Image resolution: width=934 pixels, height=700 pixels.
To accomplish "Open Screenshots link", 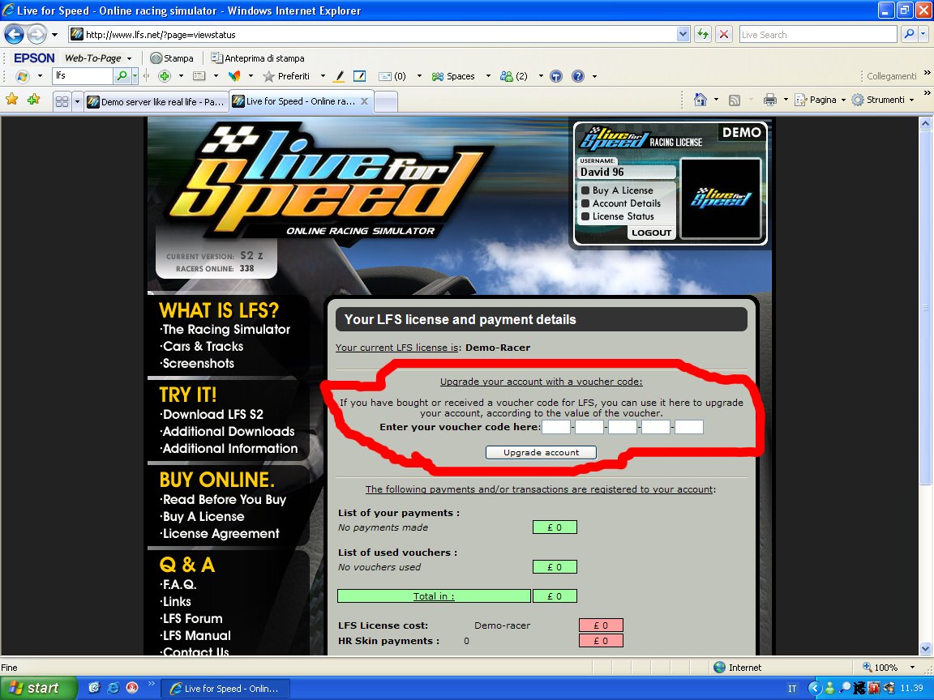I will point(197,363).
